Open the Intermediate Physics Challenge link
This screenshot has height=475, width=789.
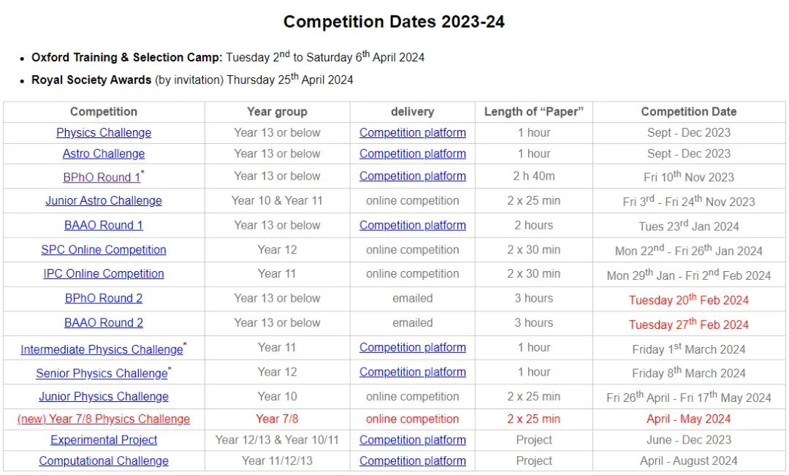(102, 350)
